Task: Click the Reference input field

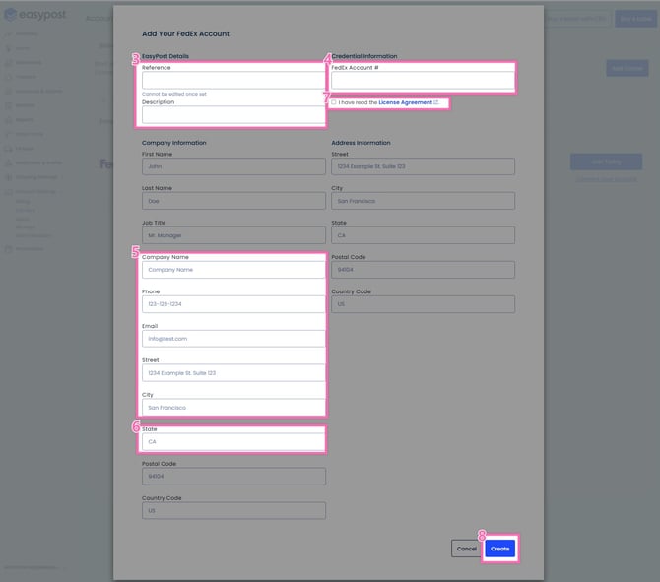Action: pos(233,80)
